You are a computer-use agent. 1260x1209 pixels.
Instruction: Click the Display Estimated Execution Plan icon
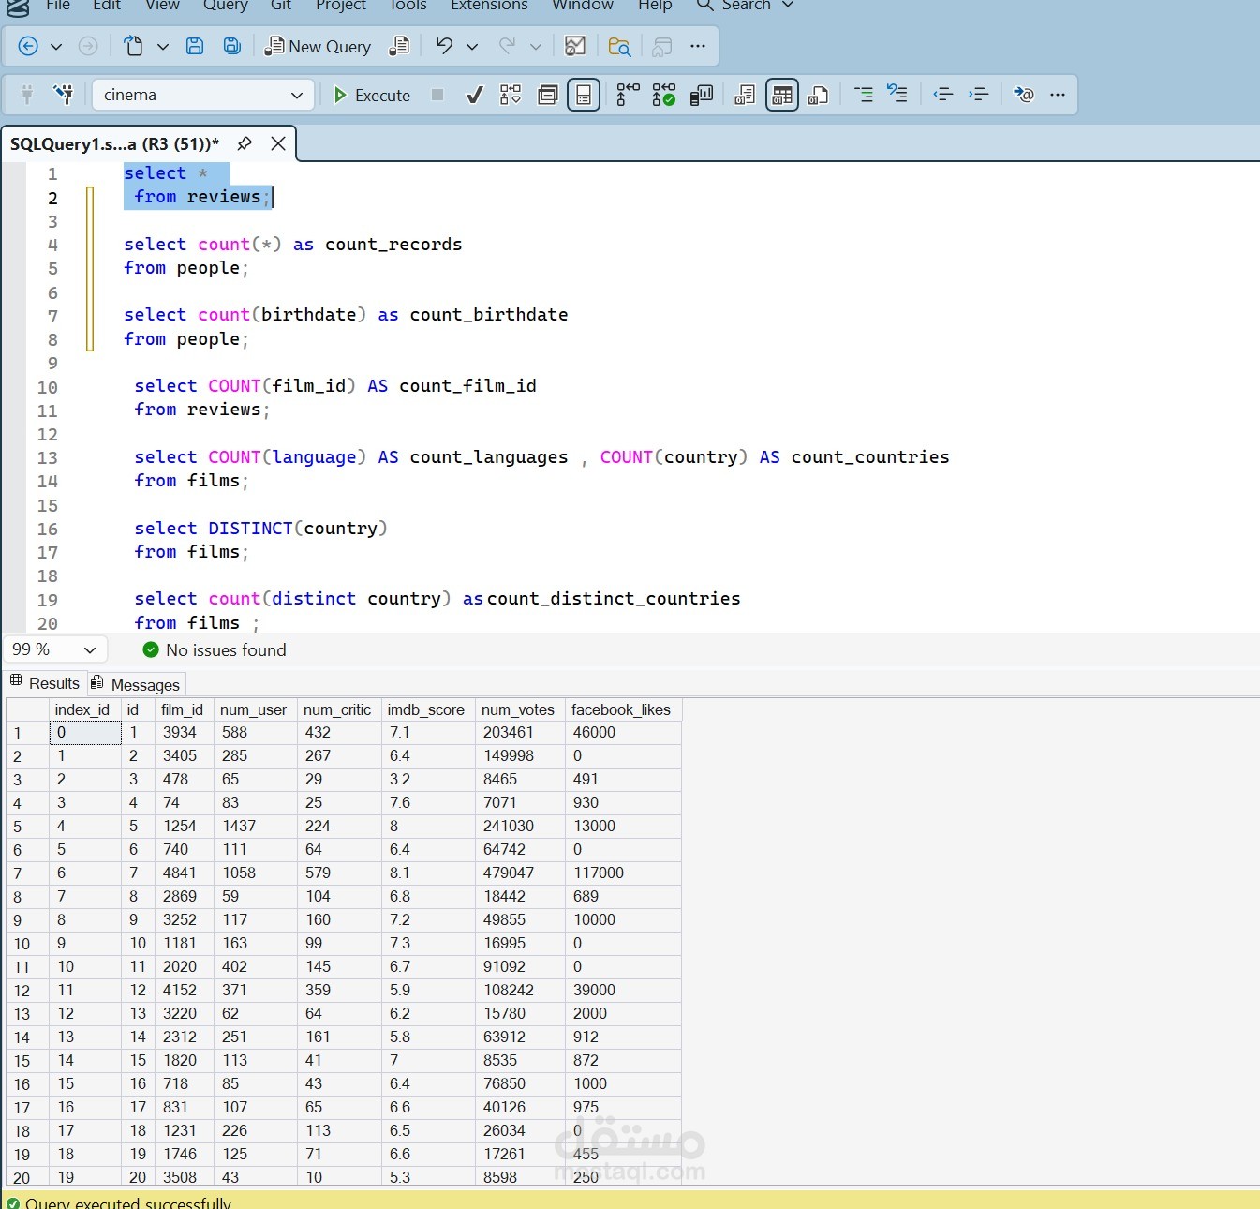coord(511,95)
